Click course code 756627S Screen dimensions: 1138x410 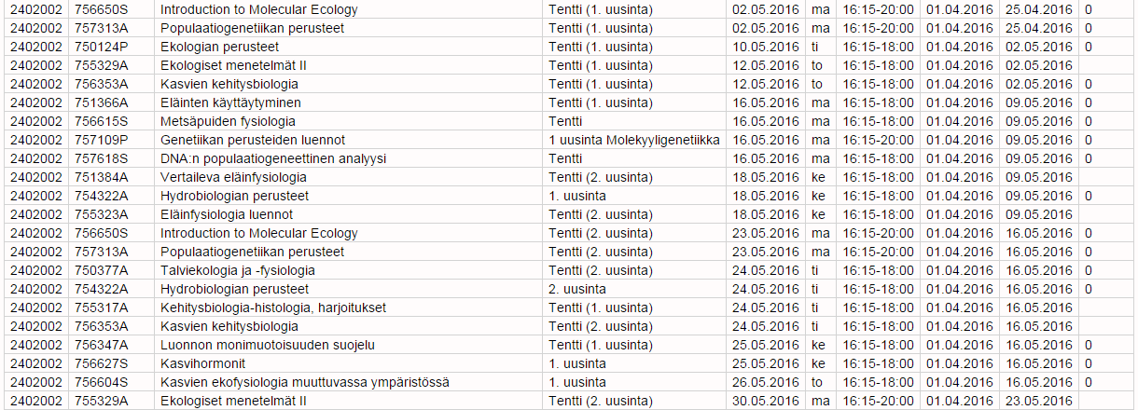(x=102, y=363)
